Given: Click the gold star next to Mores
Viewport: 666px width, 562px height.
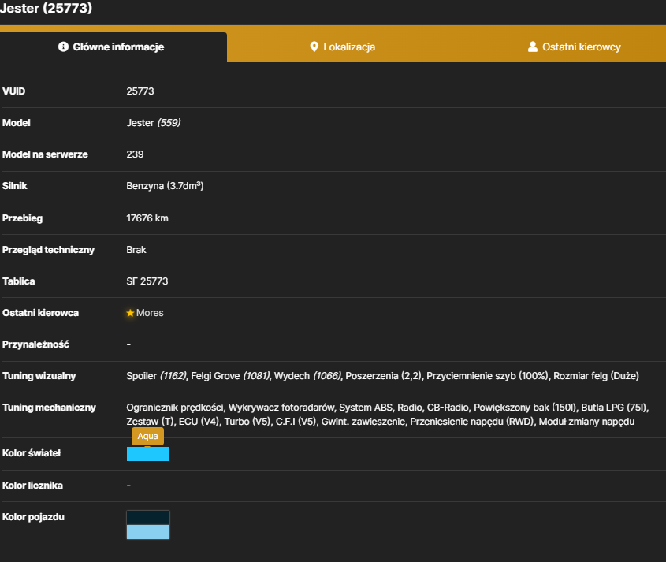Looking at the screenshot, I should pos(130,313).
